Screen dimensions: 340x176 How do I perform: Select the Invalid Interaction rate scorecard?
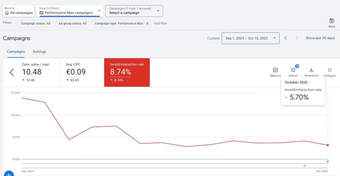tap(127, 72)
